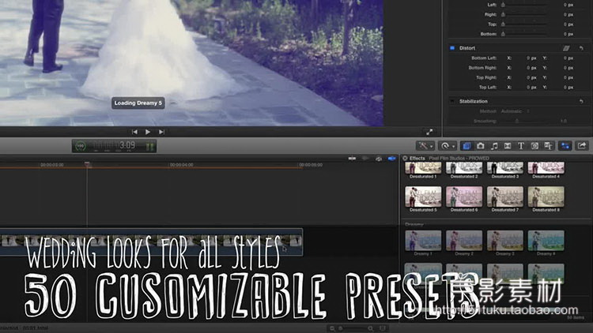Open the Titles browser T icon
This screenshot has height=333, width=593.
pos(521,146)
